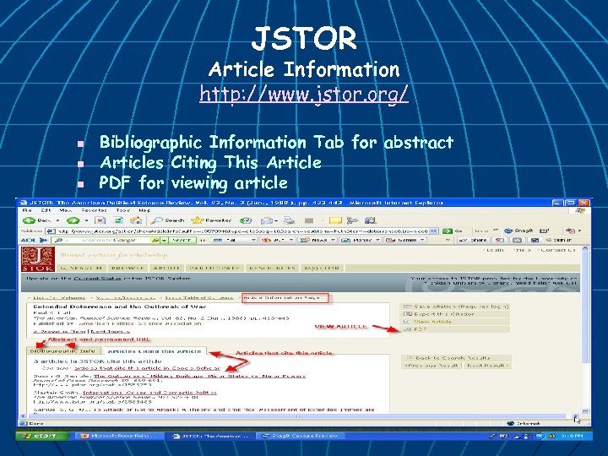
Task: Select the JSTOR SEARCH navigation tab
Action: pos(82,268)
